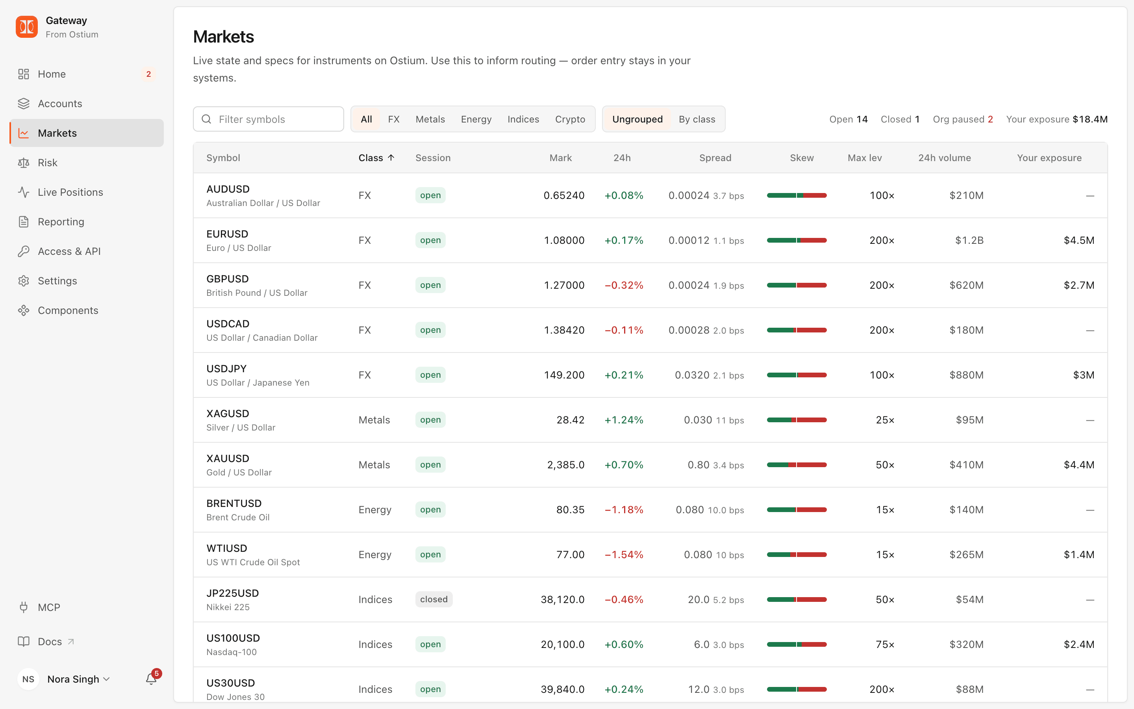Click the EURUSD symbol
1134x709 pixels.
(227, 234)
